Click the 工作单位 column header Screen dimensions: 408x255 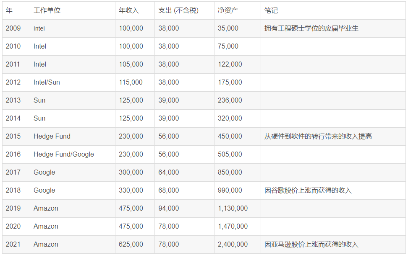pos(47,10)
